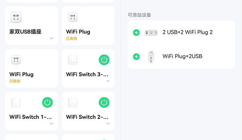Expand the WiFi Switch 1 card chevron
The width and height of the screenshot is (242, 140).
[51, 124]
